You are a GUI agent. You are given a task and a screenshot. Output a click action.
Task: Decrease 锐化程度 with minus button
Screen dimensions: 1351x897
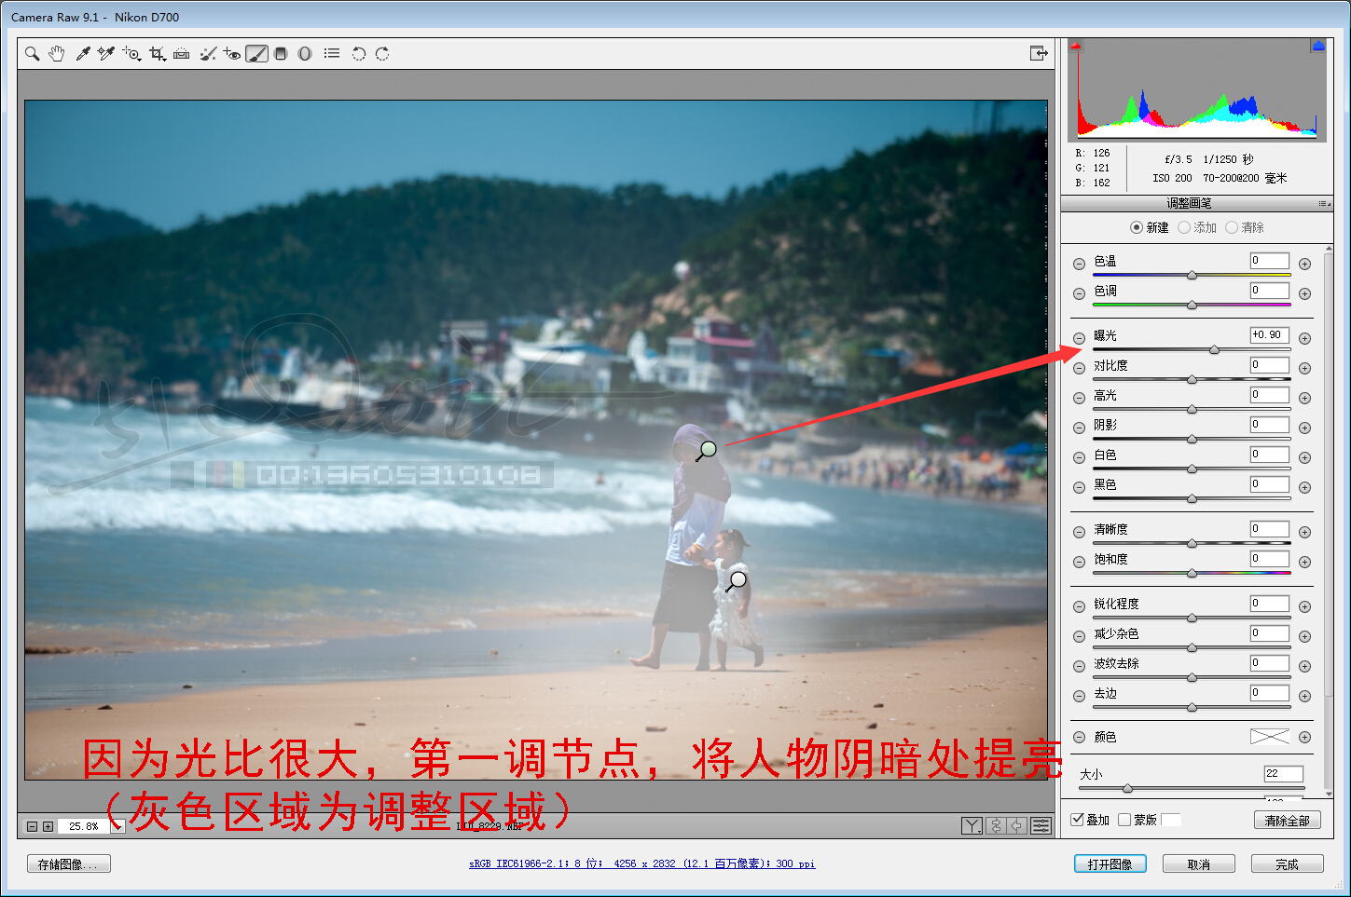[x=1079, y=606]
